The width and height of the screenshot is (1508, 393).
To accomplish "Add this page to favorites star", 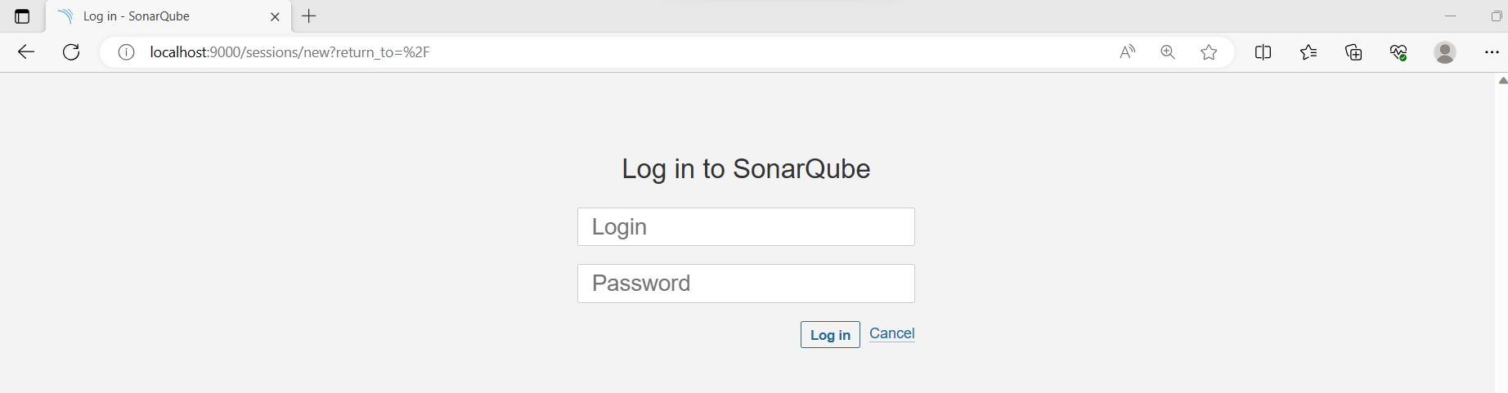I will [x=1209, y=52].
